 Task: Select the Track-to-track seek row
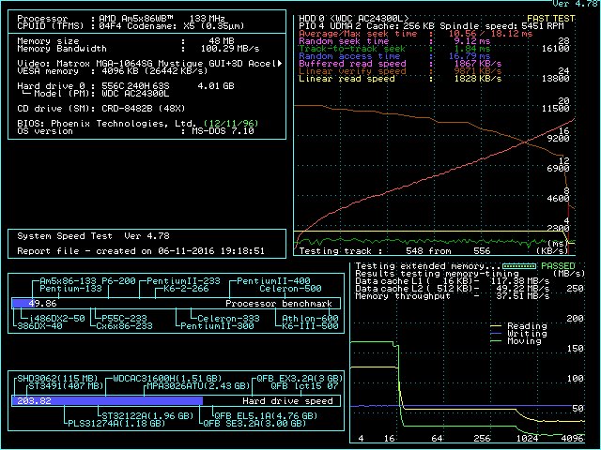pyautogui.click(x=413, y=48)
